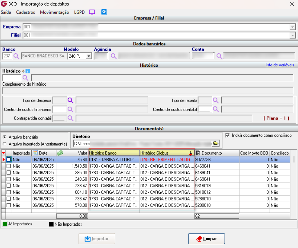298x248 pixels.
Task: Click the Complemento do histórico field
Action: pyautogui.click(x=148, y=90)
